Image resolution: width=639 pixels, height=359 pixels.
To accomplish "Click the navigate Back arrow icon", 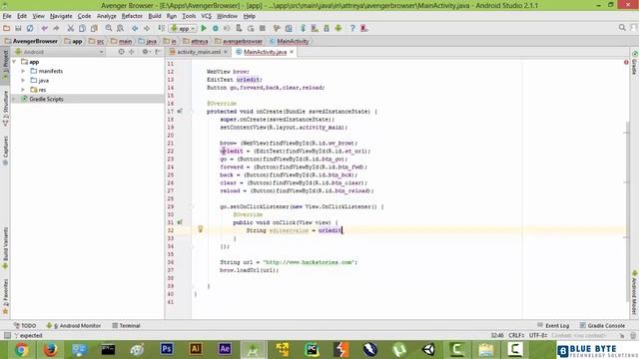I will [x=135, y=28].
